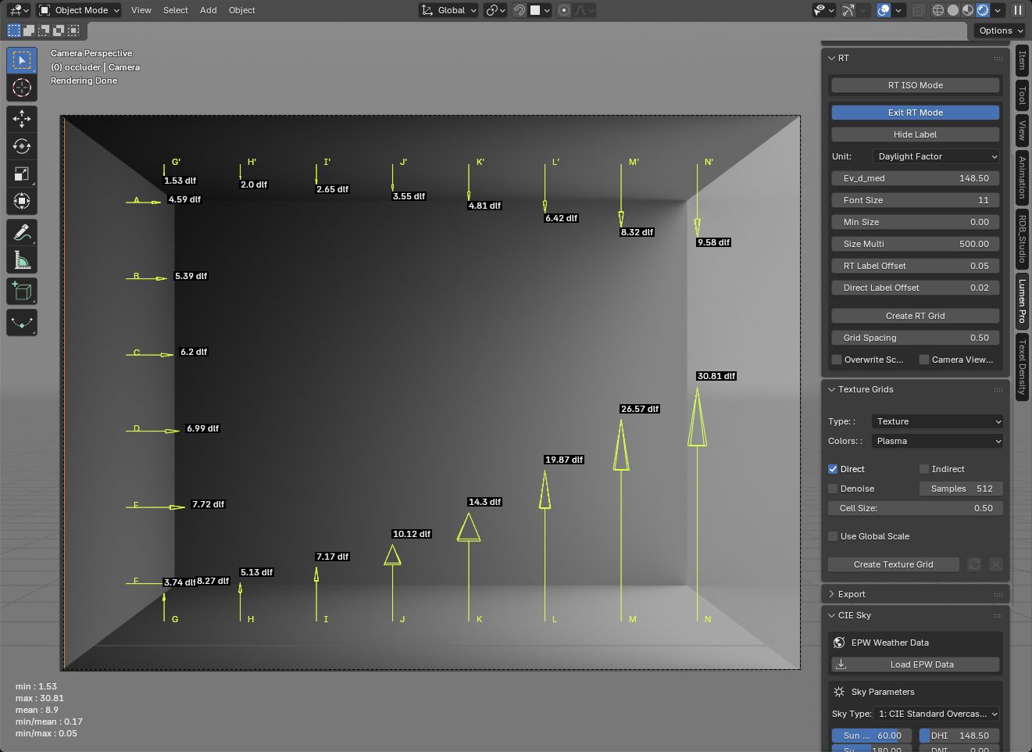1032x752 pixels.
Task: Enable the Overwrite Scene checkbox
Action: click(837, 360)
